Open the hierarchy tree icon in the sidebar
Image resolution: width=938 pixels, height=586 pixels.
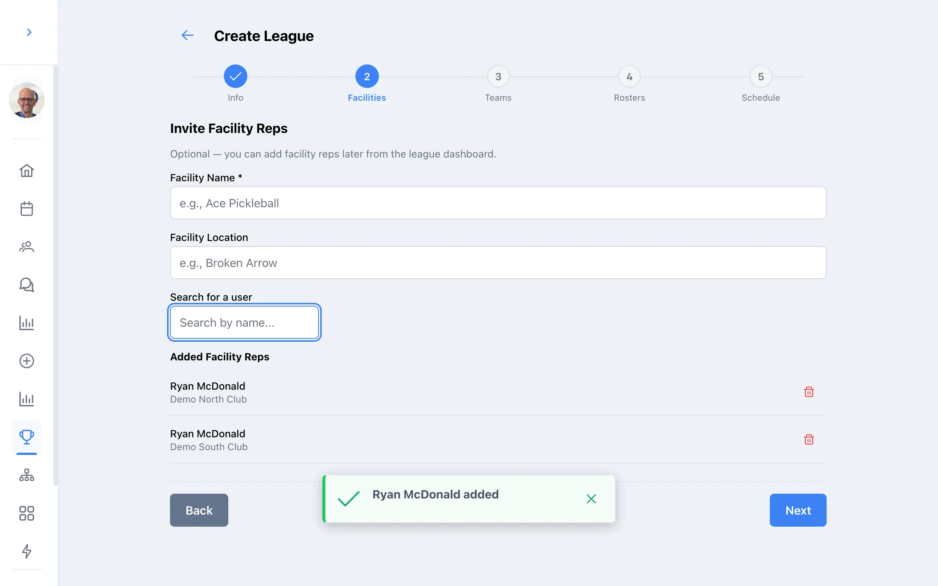27,475
